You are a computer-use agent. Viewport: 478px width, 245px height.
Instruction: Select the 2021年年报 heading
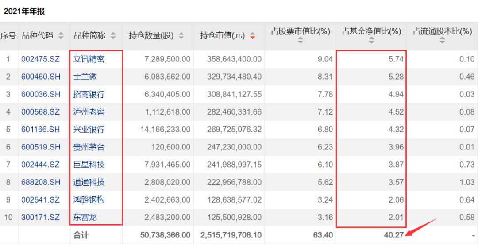[24, 11]
